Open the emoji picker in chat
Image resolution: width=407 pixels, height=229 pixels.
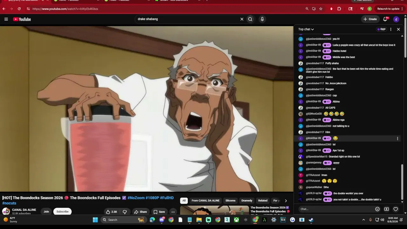tap(377, 209)
